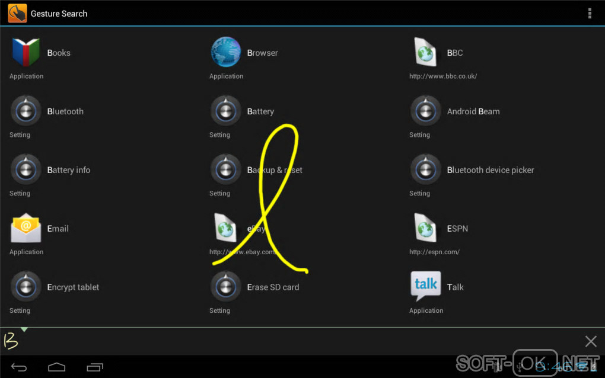Tap the Android home navigation button
605x378 pixels.
(x=57, y=367)
